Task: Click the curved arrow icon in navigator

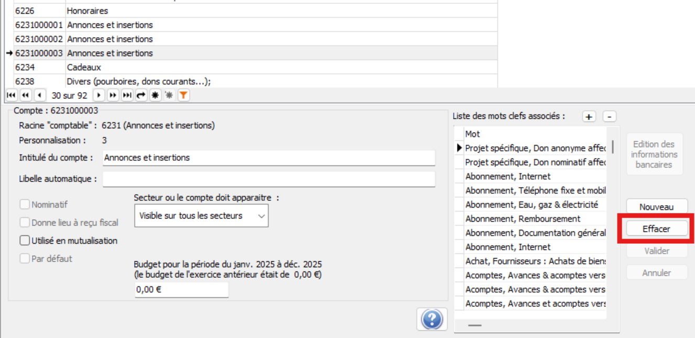Action: tap(141, 95)
